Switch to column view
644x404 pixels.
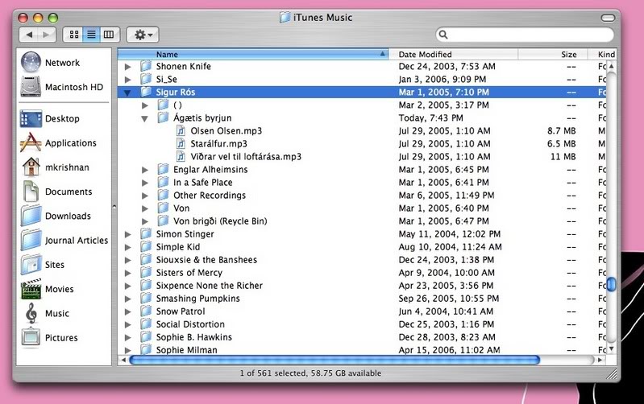109,35
